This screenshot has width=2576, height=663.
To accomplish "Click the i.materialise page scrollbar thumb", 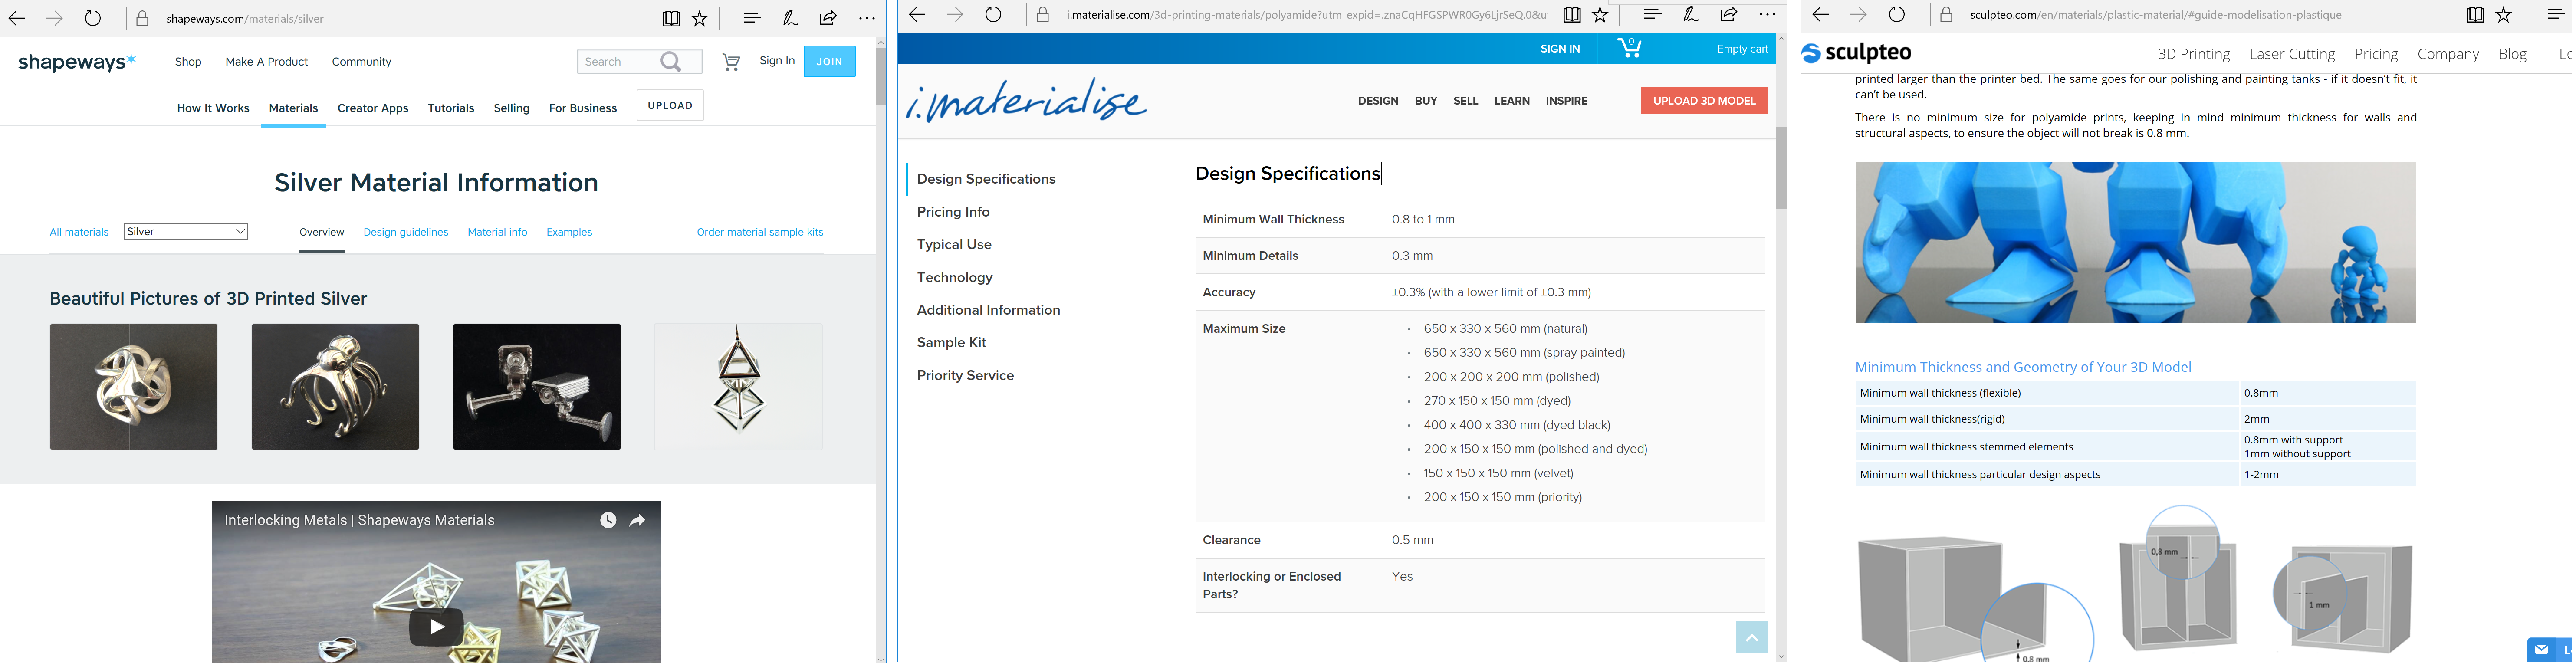I will pos(1781,168).
